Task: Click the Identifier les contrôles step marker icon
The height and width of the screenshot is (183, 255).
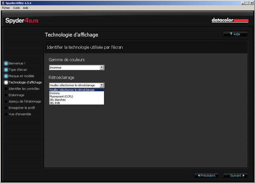Action: pyautogui.click(x=6, y=89)
